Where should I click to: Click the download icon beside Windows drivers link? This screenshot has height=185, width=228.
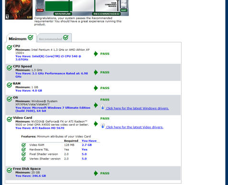[x=103, y=107]
